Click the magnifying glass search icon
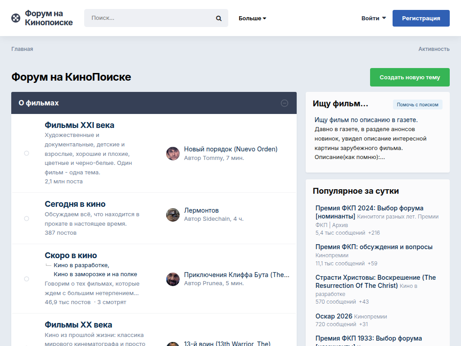 click(x=219, y=18)
